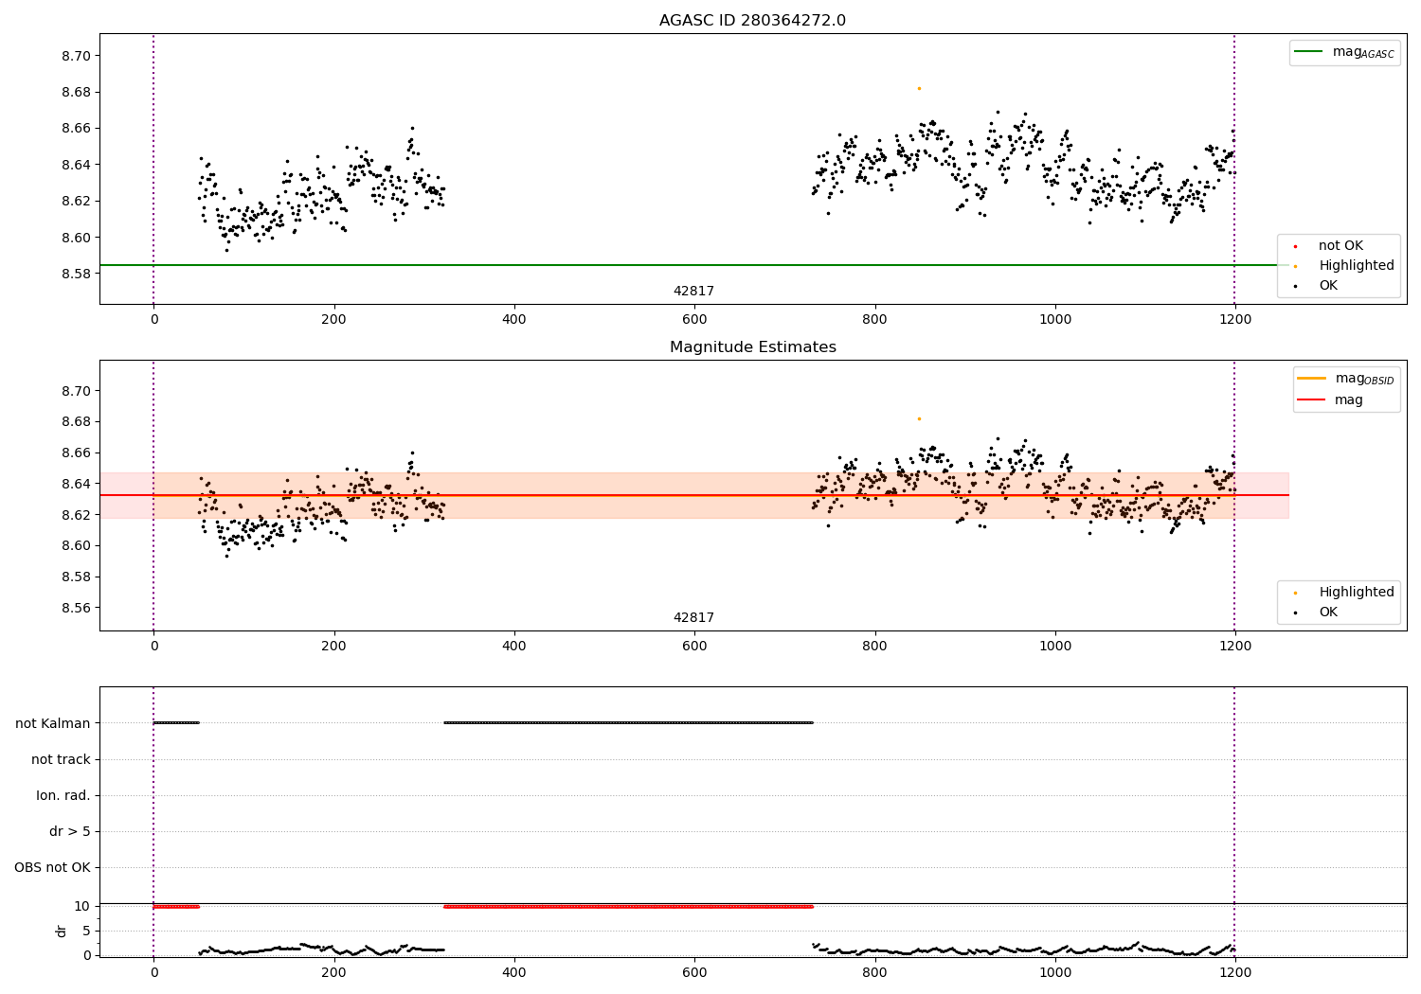The height and width of the screenshot is (994, 1421).
Task: Click dr axis tick 10 in bottom plot
Action: coord(82,906)
